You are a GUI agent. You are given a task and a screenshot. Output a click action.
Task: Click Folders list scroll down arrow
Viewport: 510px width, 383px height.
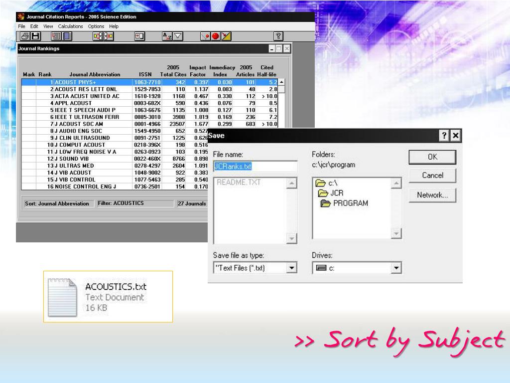[396, 233]
